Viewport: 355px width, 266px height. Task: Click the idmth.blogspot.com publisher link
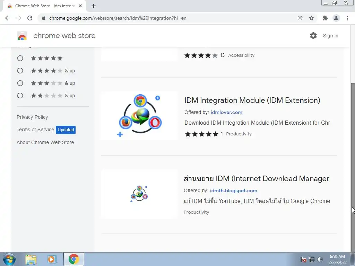pos(234,191)
